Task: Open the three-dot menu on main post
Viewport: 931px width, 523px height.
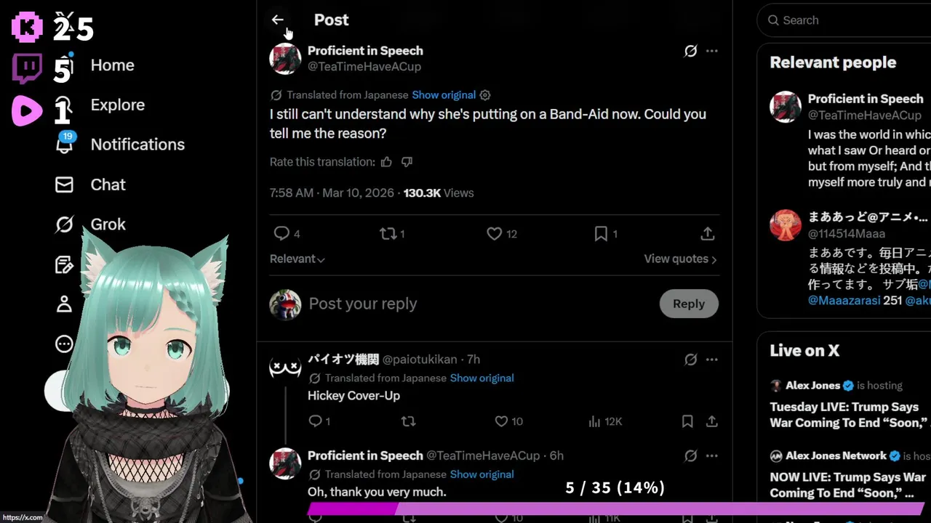Action: [x=712, y=51]
